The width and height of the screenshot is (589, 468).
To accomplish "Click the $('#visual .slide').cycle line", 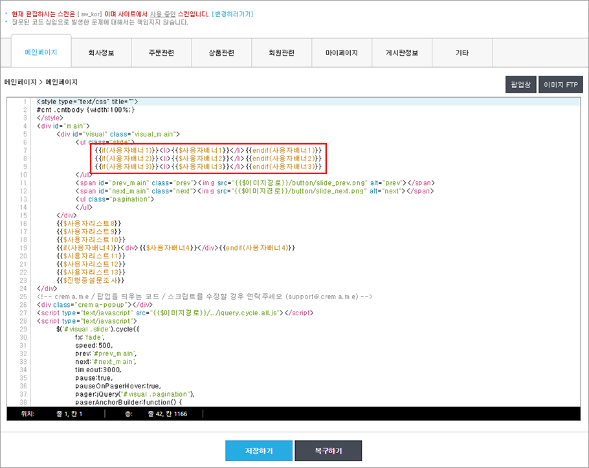I will pos(98,329).
